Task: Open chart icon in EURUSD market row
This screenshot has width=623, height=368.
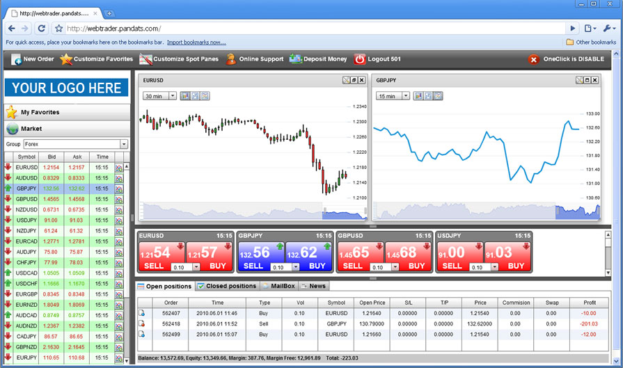Action: [118, 168]
